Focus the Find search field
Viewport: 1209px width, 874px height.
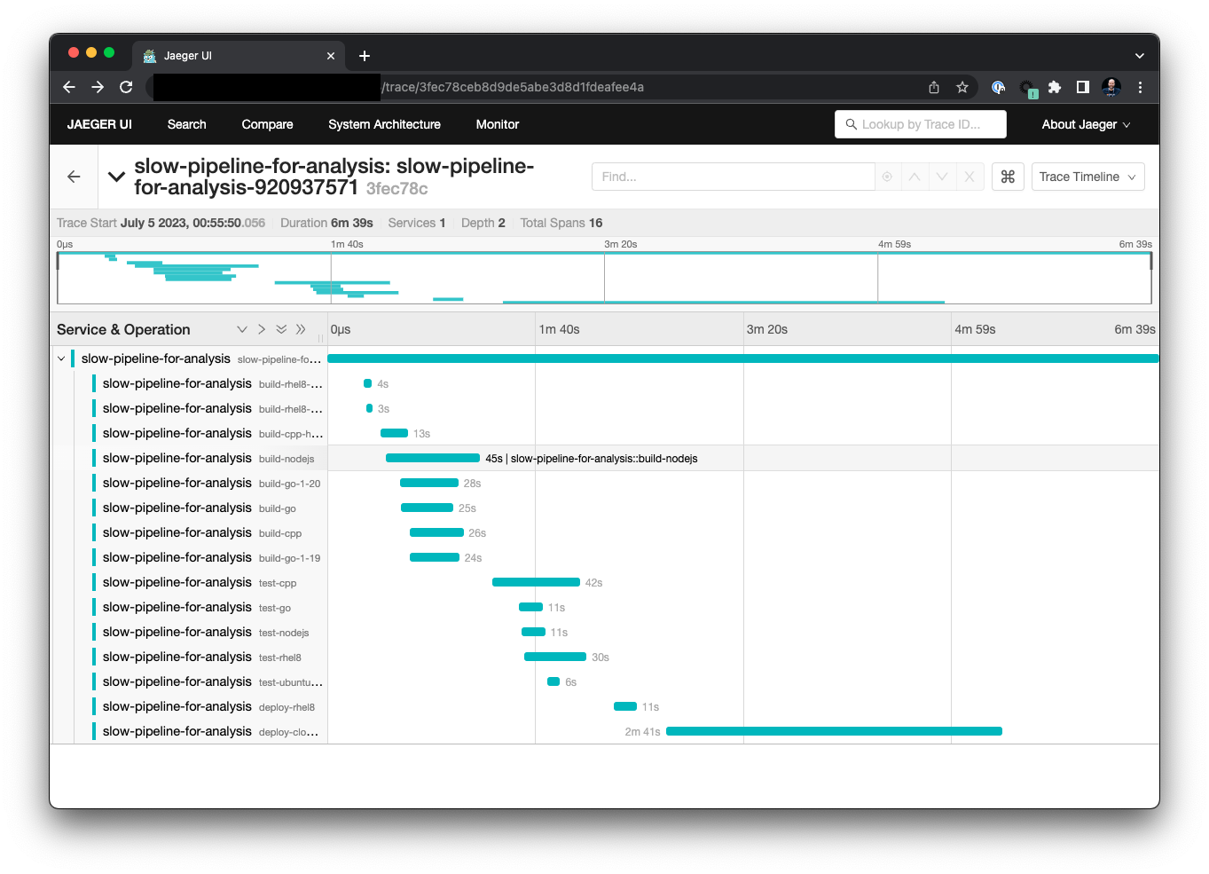point(734,177)
